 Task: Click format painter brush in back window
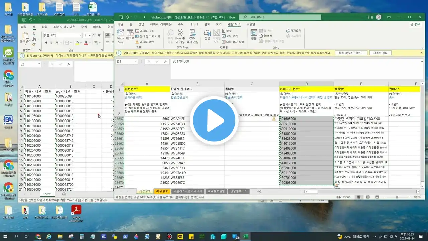(34, 44)
